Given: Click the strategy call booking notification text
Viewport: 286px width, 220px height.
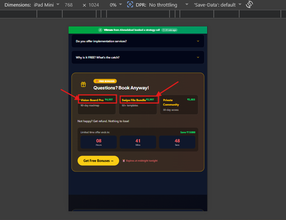Looking at the screenshot, I should click(132, 30).
